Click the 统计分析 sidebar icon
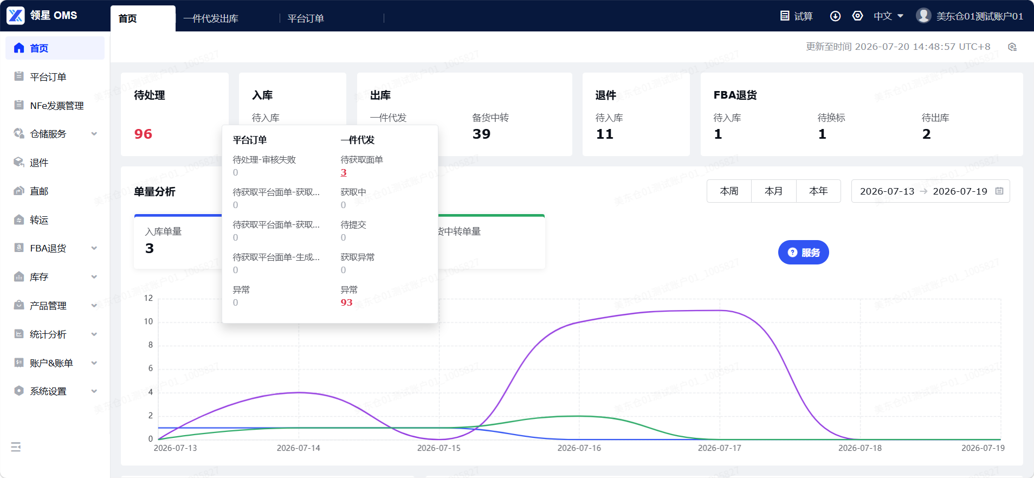 [x=19, y=334]
